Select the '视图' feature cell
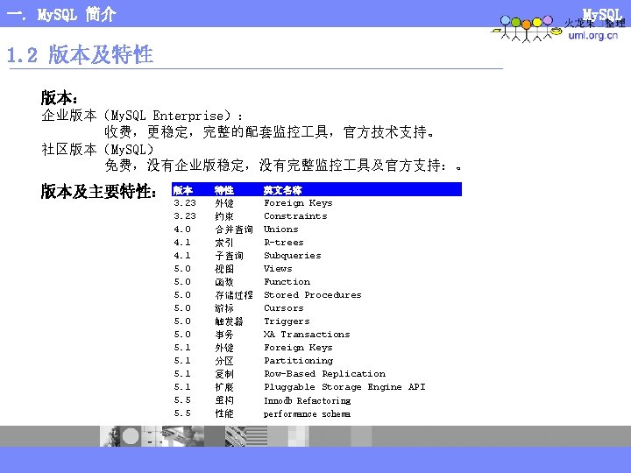This screenshot has width=631, height=473. pos(224,269)
